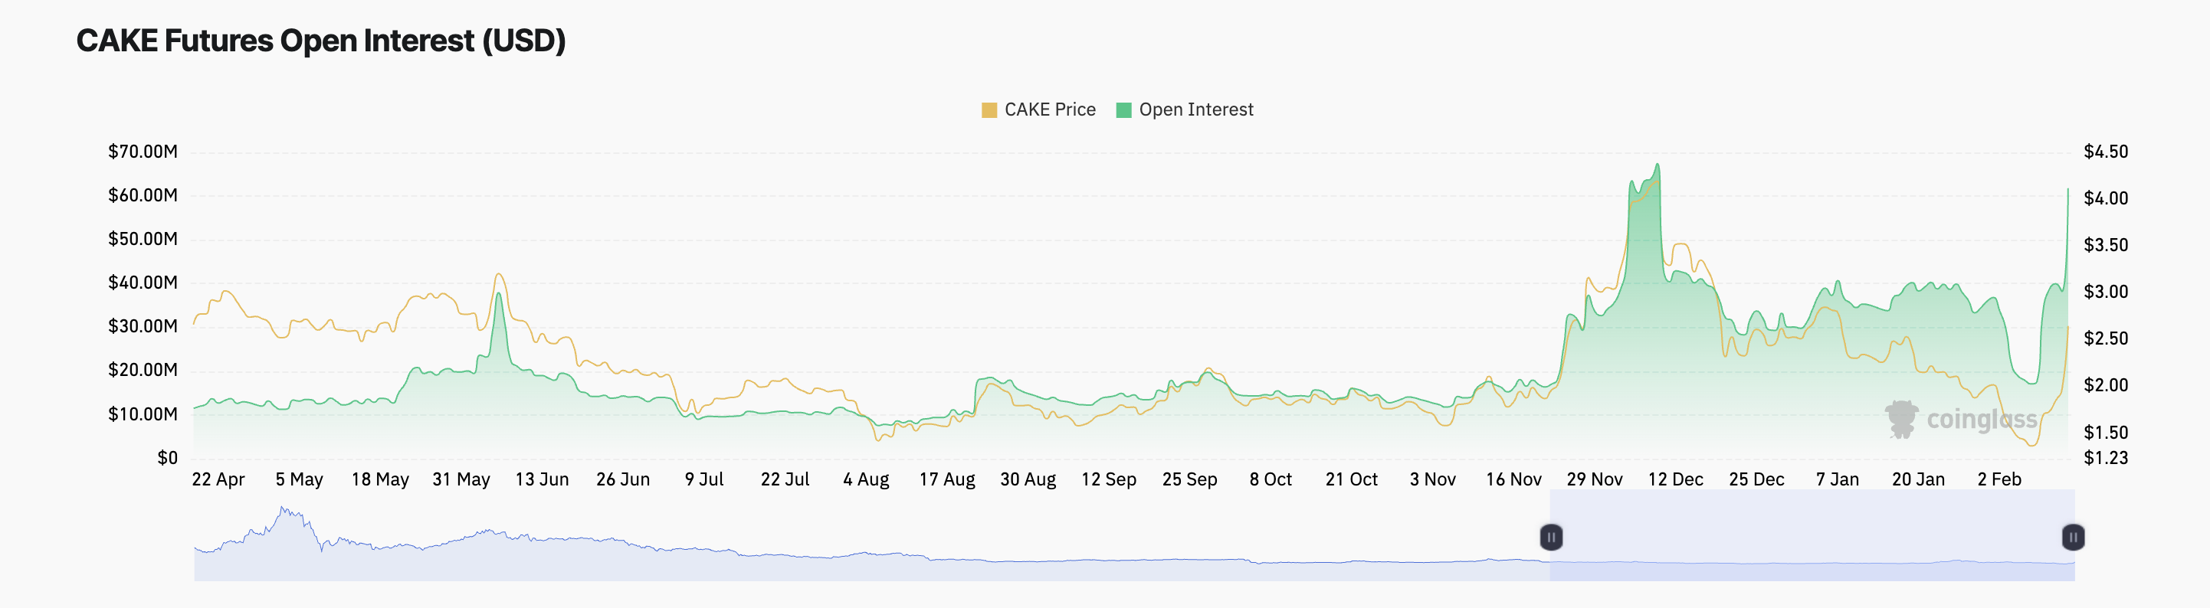Click the $70.00M left axis label
The height and width of the screenshot is (608, 2210).
[x=143, y=152]
